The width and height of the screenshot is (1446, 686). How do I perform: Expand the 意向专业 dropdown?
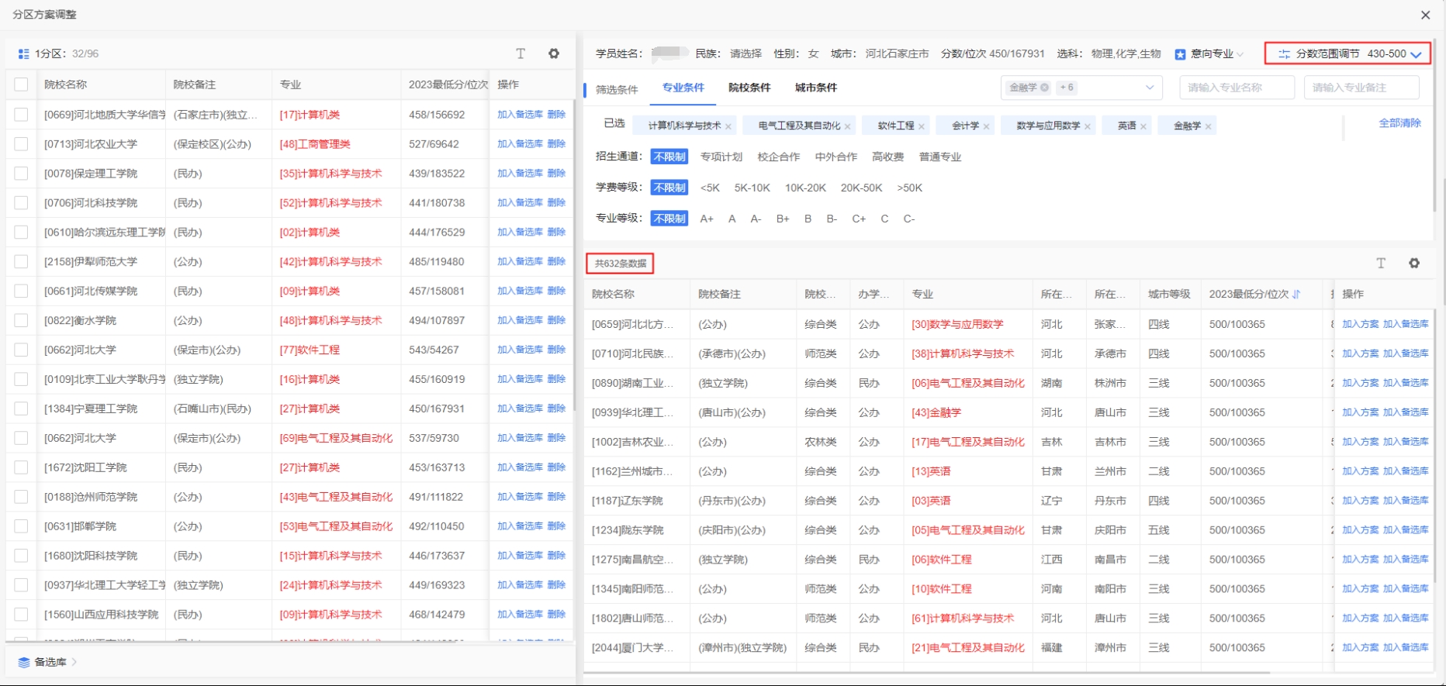[x=1240, y=54]
